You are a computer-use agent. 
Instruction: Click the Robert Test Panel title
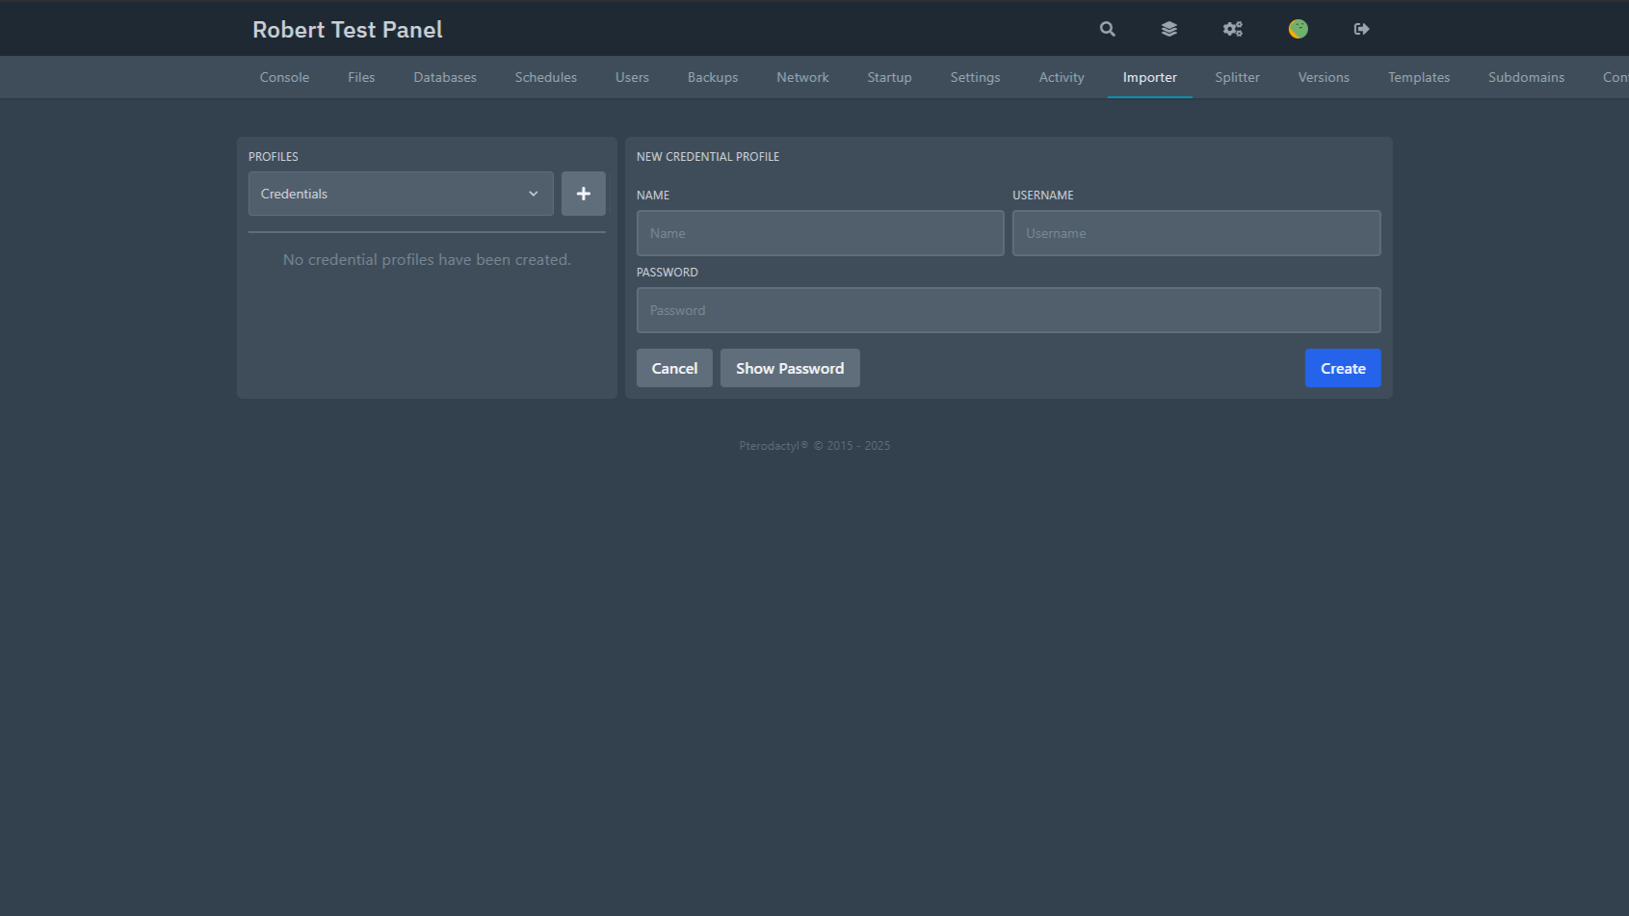[348, 30]
